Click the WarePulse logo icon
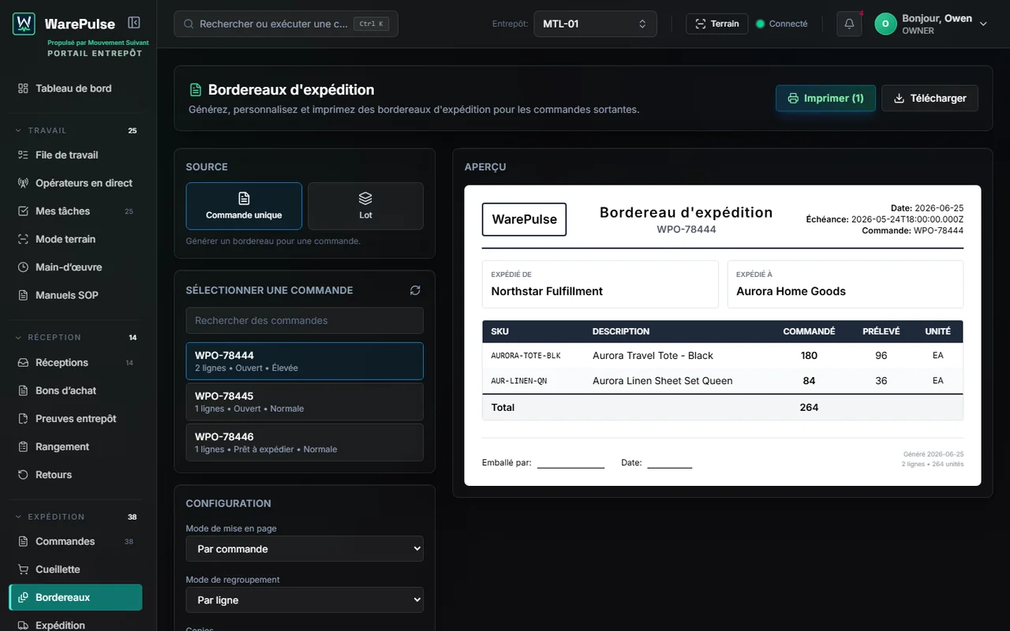Screen dimensions: 1010x631 pyautogui.click(x=24, y=24)
